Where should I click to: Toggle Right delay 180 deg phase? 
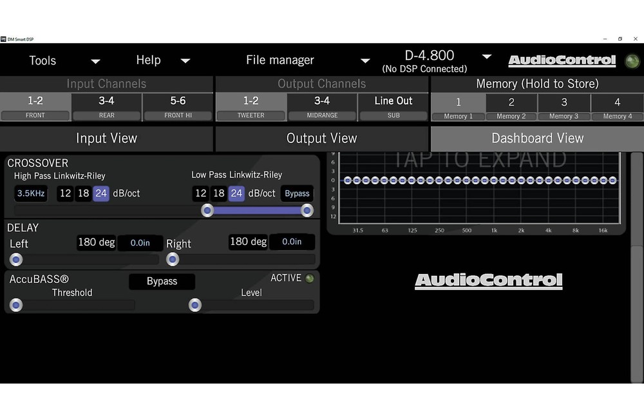coord(249,242)
